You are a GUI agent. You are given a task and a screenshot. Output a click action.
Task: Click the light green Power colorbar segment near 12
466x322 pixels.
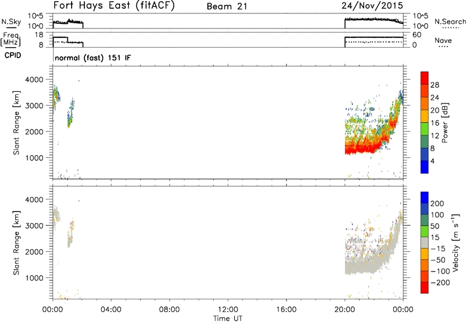(x=425, y=128)
